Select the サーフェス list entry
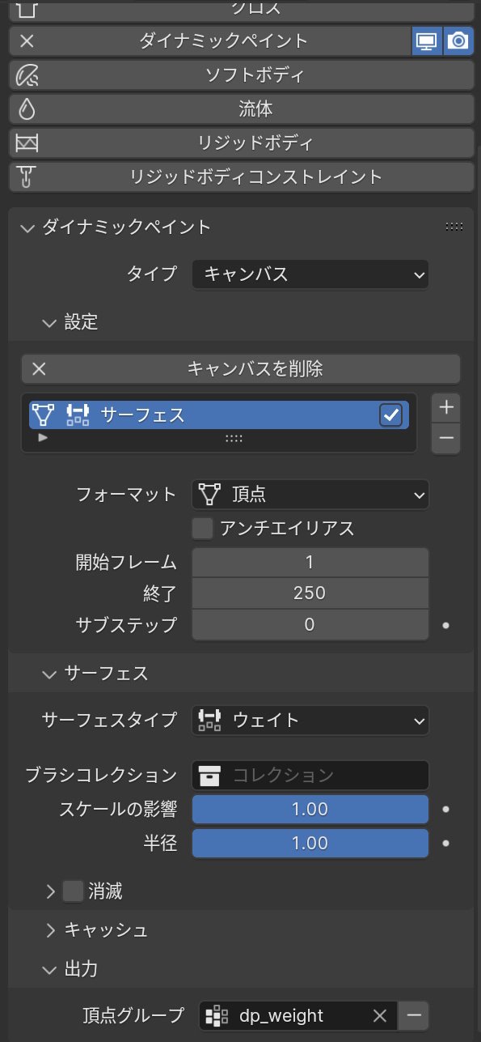 (219, 415)
